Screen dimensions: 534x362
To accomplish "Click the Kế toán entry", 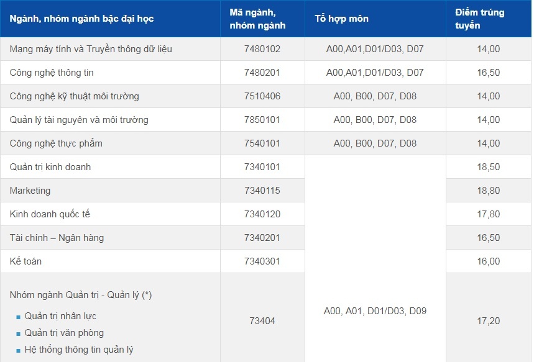I will click(25, 261).
